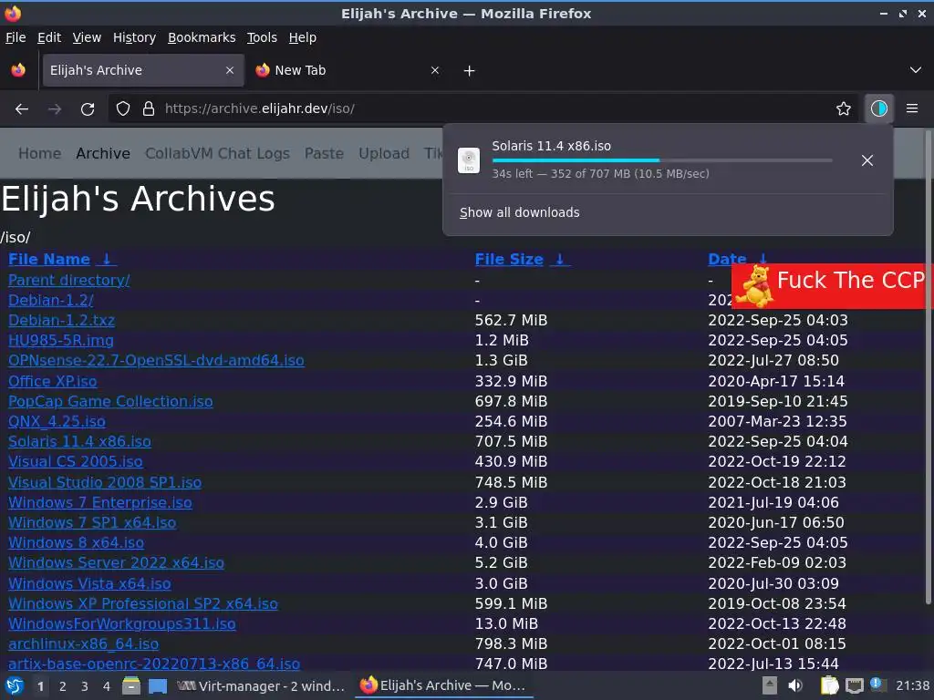The height and width of the screenshot is (700, 934).
Task: Open Archive in site navigation
Action: 103,153
